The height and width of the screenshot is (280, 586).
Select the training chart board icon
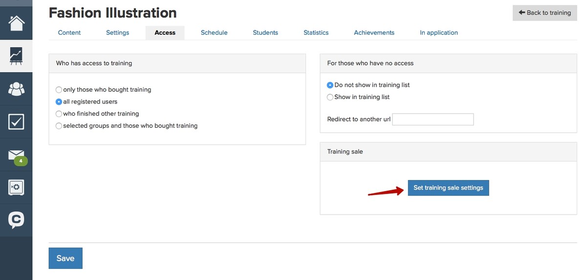click(16, 56)
